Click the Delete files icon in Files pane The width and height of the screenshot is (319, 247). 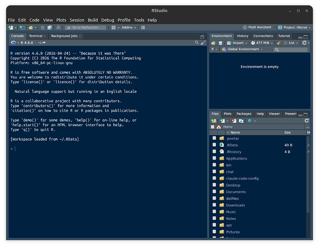pyautogui.click(x=234, y=121)
